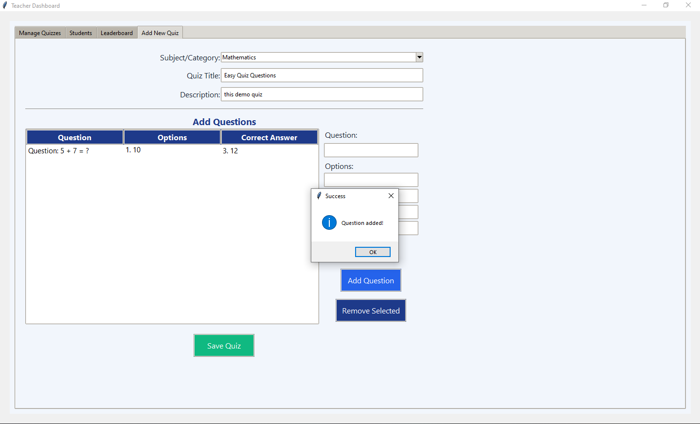This screenshot has width=700, height=424.
Task: Select the Add New Quiz tab
Action: [x=160, y=32]
